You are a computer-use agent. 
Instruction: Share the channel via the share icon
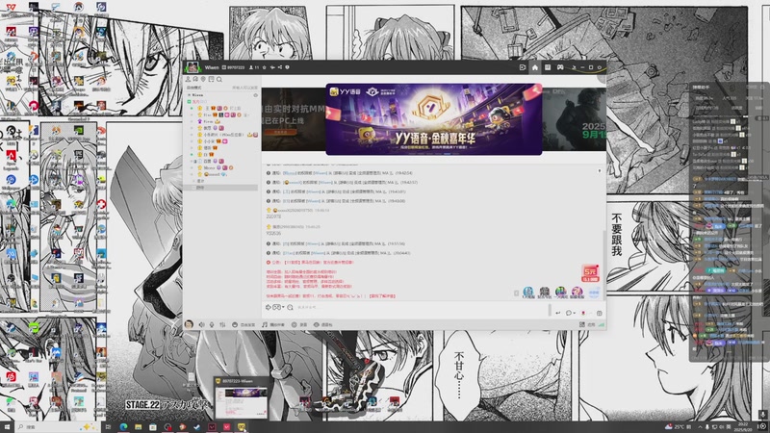pyautogui.click(x=280, y=67)
